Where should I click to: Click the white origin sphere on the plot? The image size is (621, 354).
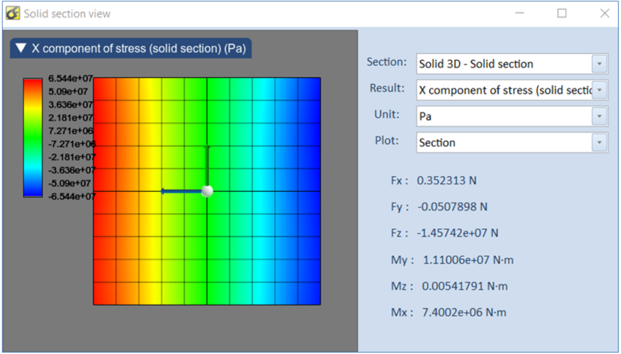coord(207,191)
